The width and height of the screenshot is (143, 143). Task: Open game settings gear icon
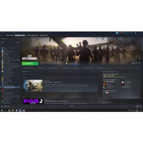coord(133,63)
